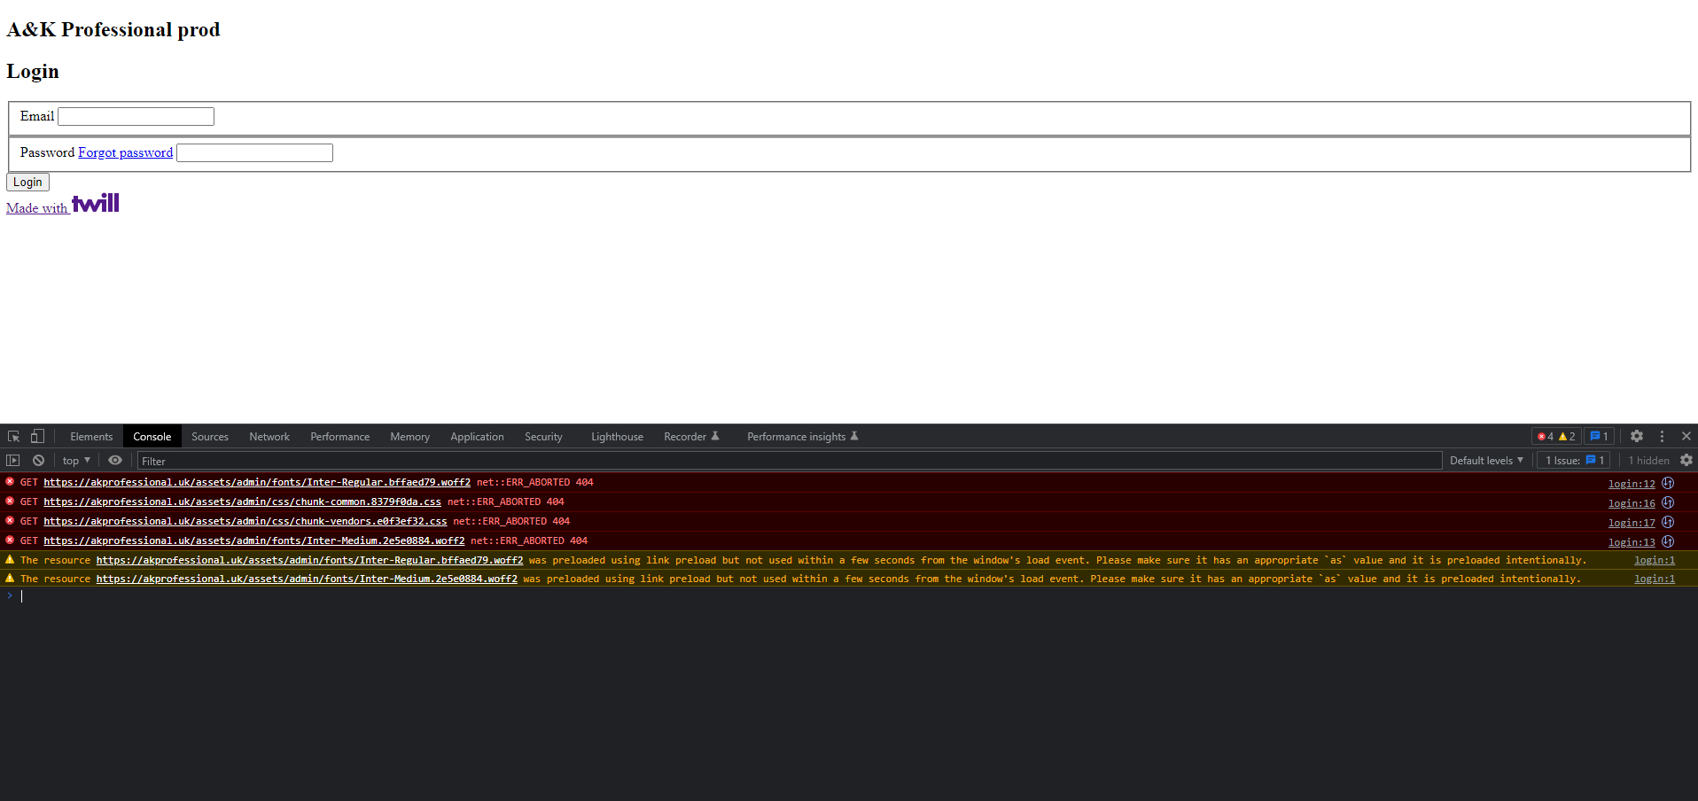
Task: Activate the inspect element picker icon
Action: coord(14,437)
